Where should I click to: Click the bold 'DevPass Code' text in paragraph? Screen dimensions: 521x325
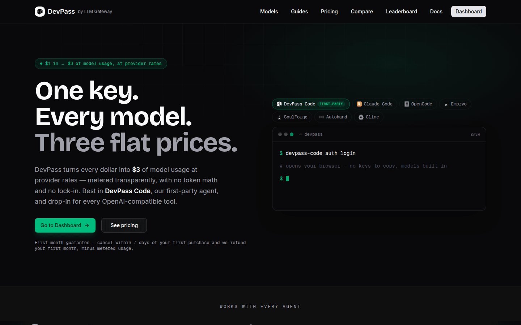[x=128, y=191]
